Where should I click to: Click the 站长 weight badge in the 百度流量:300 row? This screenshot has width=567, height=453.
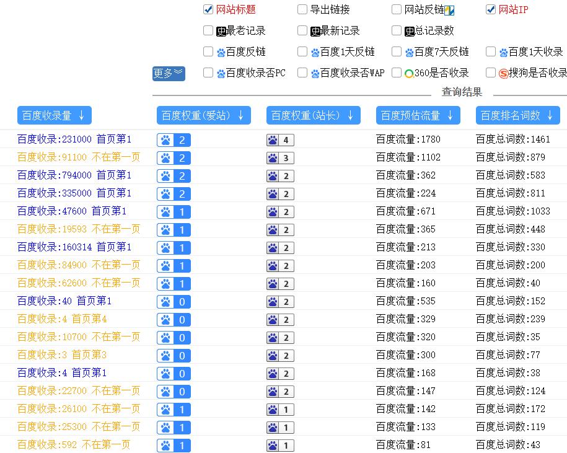(280, 356)
